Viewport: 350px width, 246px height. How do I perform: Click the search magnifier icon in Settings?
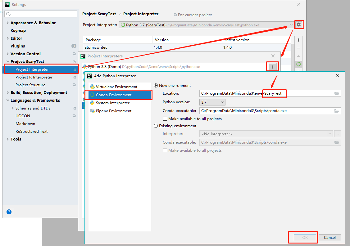pos(8,14)
